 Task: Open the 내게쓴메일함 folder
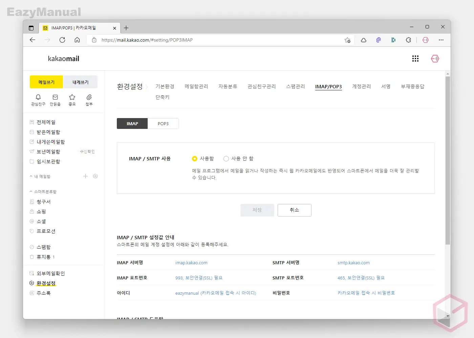tap(51, 142)
